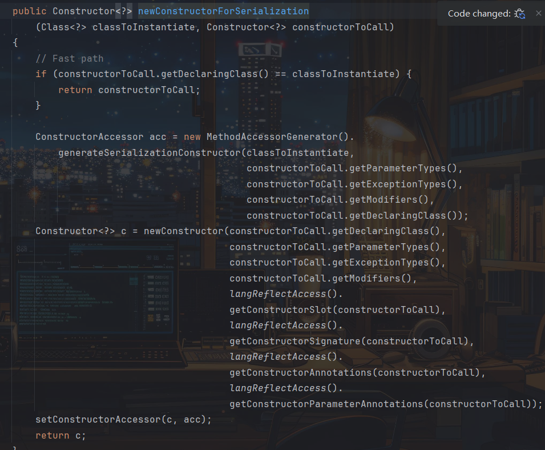
Task: Click the 'return constructorToCall;' statement
Action: (x=129, y=90)
